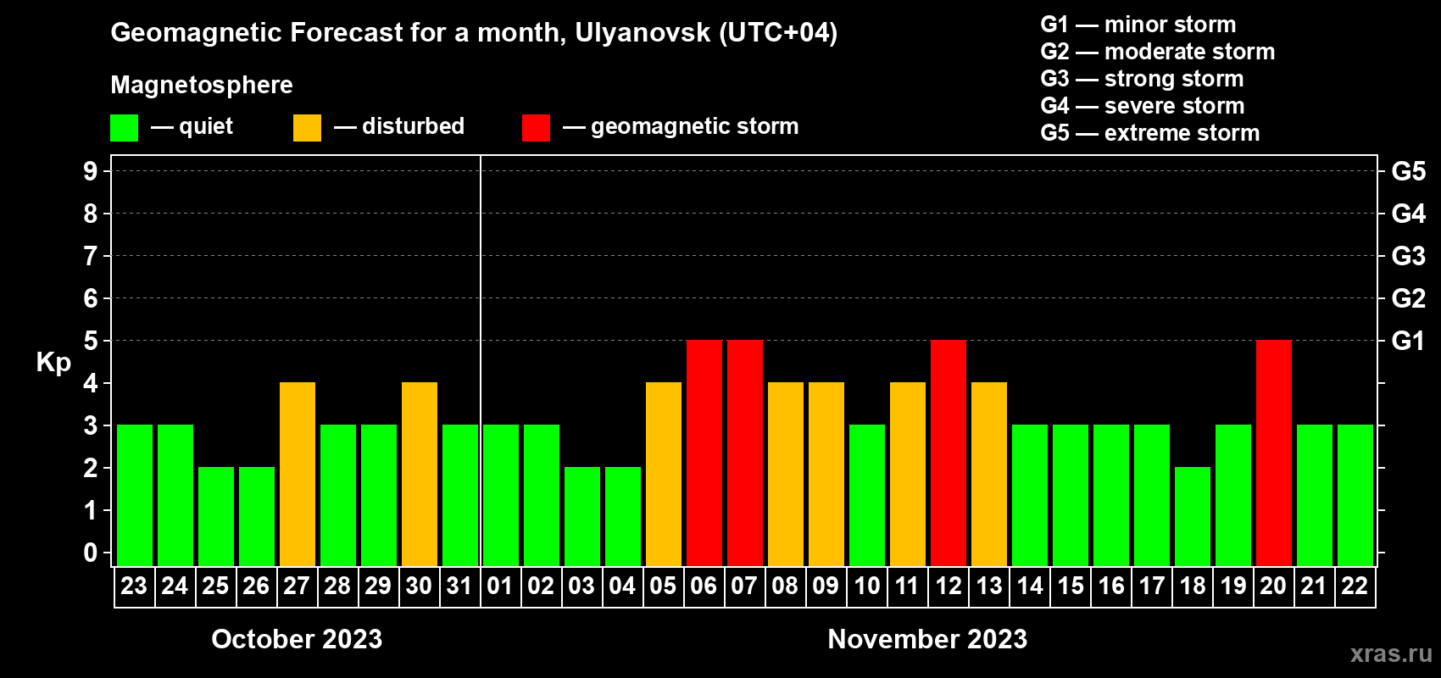Click the G5 right axis label

pos(1408,171)
